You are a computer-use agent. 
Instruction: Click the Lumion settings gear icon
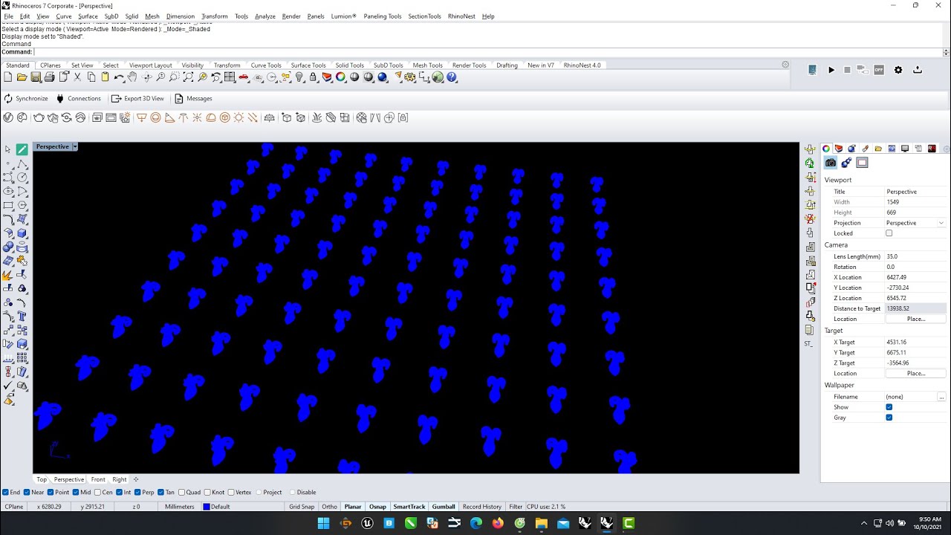click(898, 70)
